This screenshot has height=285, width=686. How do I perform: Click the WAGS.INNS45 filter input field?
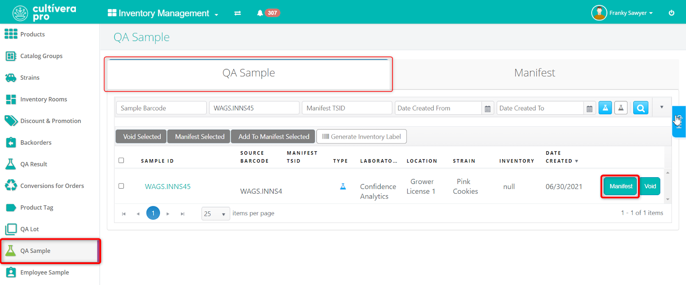[x=254, y=108]
